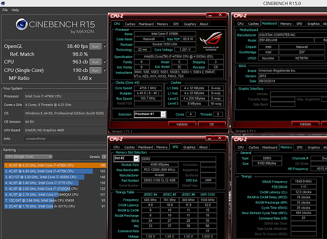Switch to Graphics tab in Memory CPU-Z window
327x239 pixels.
(314, 148)
